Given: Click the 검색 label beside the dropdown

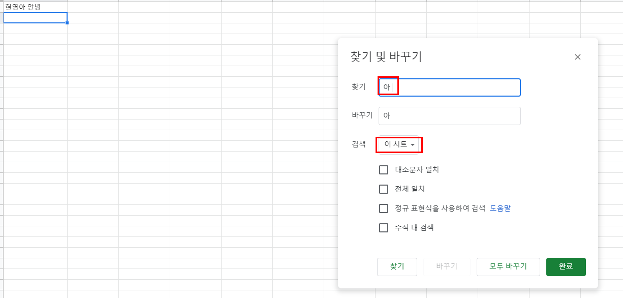Looking at the screenshot, I should [359, 144].
